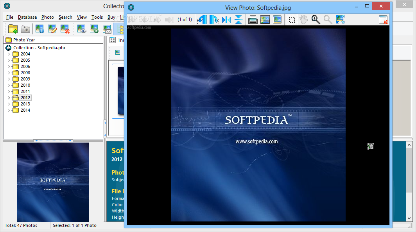Select the photo thumbnail in thumbnails pane
The width and height of the screenshot is (416, 232).
tap(118, 91)
